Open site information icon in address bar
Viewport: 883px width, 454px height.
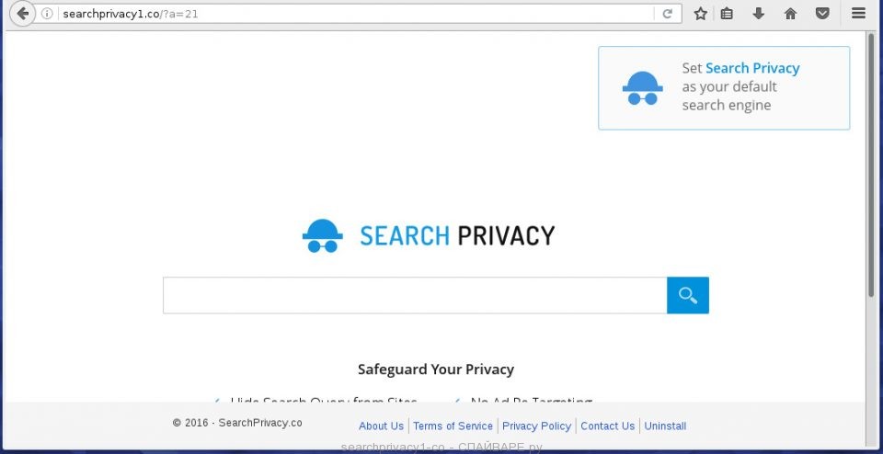tap(47, 14)
